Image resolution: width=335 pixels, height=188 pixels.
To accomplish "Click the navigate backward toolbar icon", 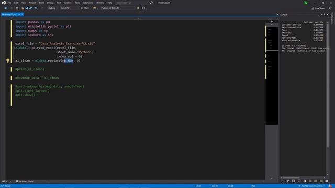I will pyautogui.click(x=5, y=8).
